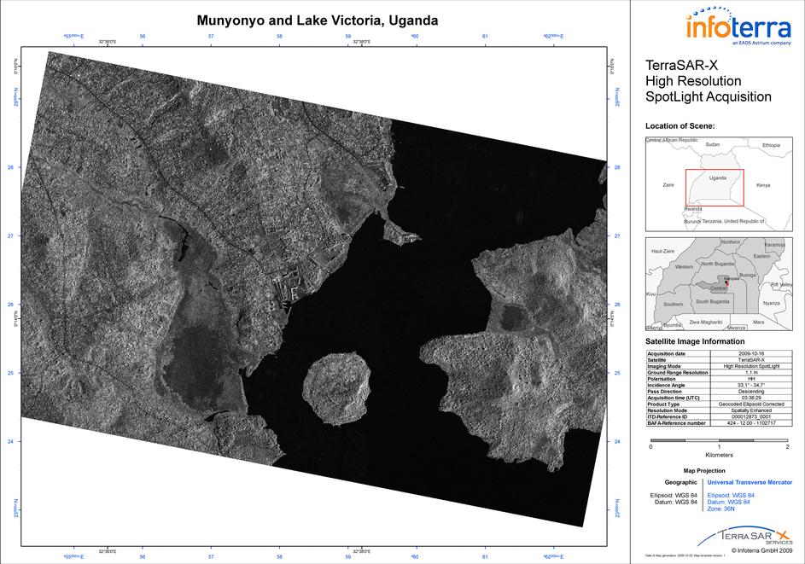Screen dimensions: 805x564
Task: Click Universal Transverse Mercator projection text
Action: coord(750,482)
